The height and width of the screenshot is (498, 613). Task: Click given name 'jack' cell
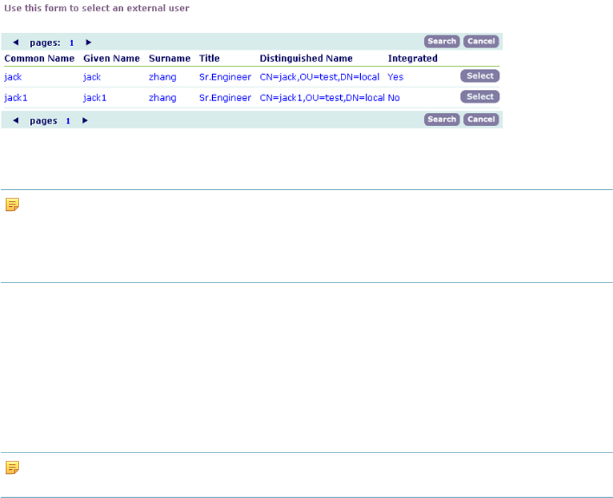[92, 77]
